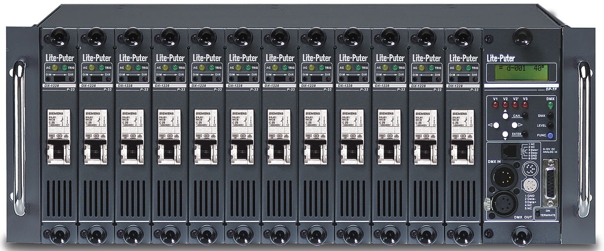Select the Lite-Puter logo on the controller module

[x=502, y=57]
